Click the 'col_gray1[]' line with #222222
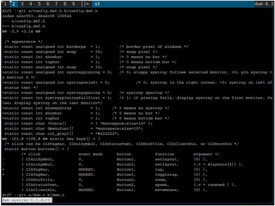The height and width of the screenshot is (206, 275). pyautogui.click(x=62, y=134)
